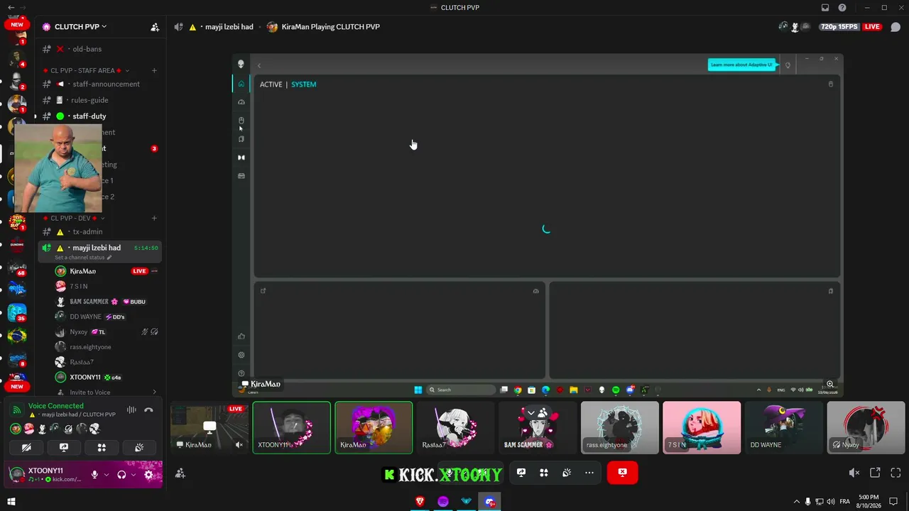Click the add-people icon left of the Kick logo

click(180, 473)
